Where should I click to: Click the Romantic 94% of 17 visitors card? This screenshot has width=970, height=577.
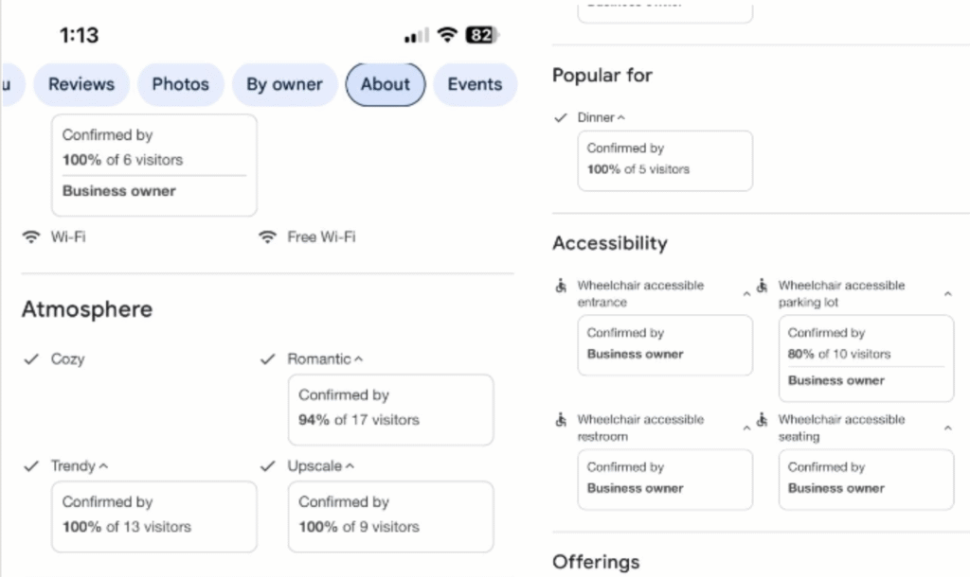click(x=390, y=409)
